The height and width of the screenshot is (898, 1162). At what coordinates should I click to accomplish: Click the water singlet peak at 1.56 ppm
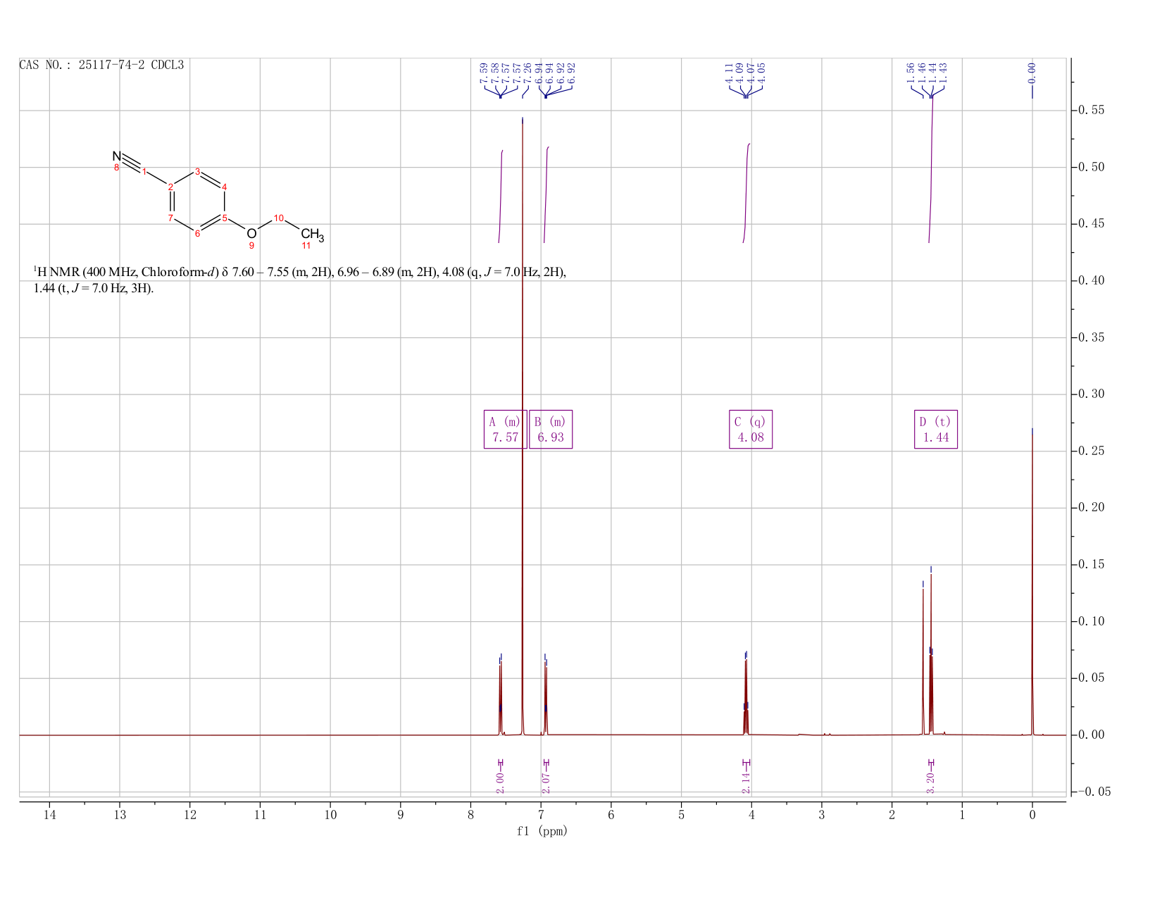pos(923,661)
